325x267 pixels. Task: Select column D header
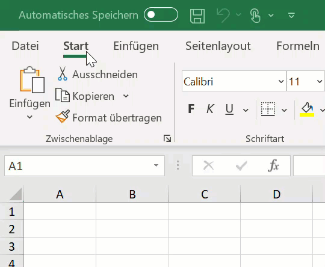[x=276, y=194]
